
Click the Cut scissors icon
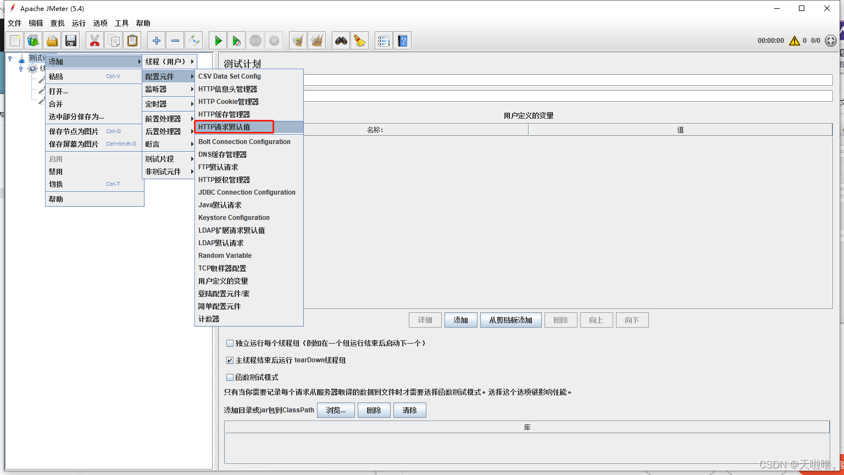pos(95,41)
